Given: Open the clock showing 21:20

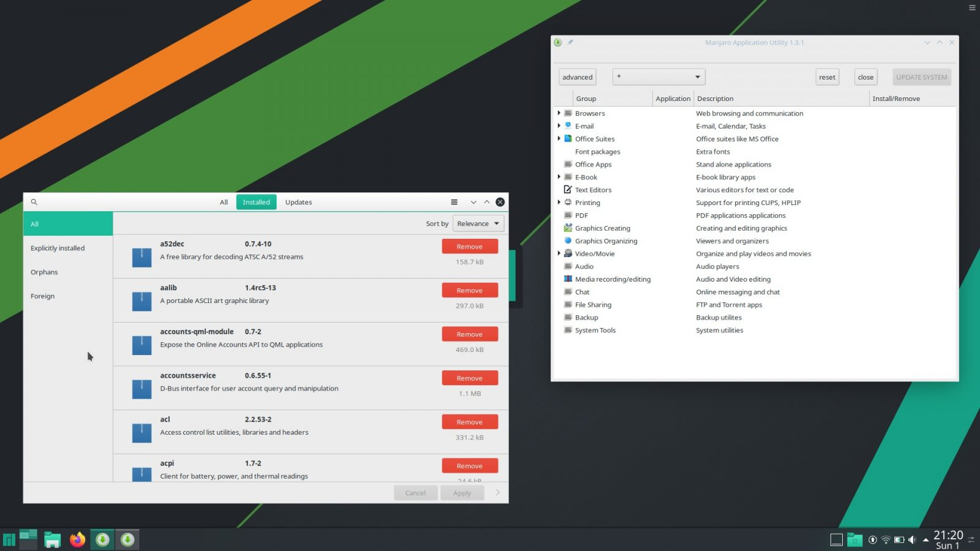Looking at the screenshot, I should pos(948,540).
